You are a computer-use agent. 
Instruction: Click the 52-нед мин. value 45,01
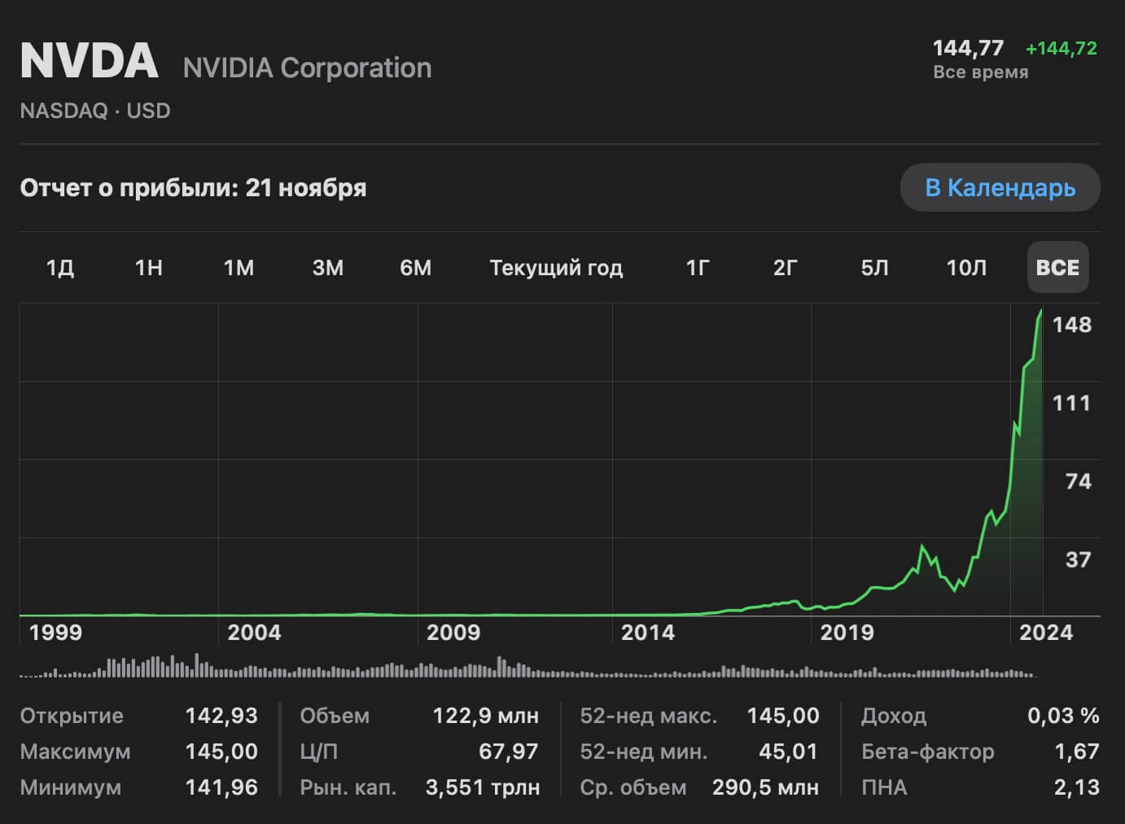coord(788,752)
